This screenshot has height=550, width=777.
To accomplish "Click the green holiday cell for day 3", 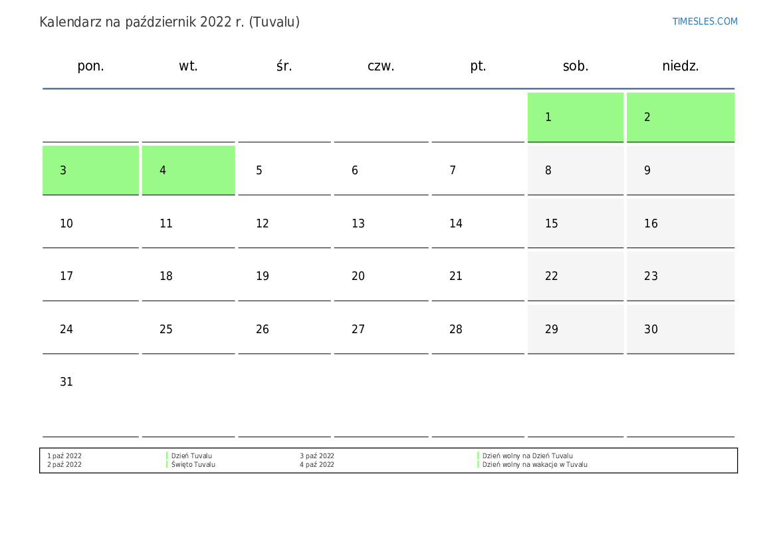I will (x=90, y=170).
